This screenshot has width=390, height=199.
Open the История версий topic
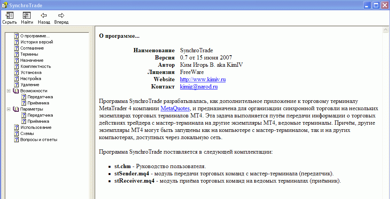pos(37,42)
